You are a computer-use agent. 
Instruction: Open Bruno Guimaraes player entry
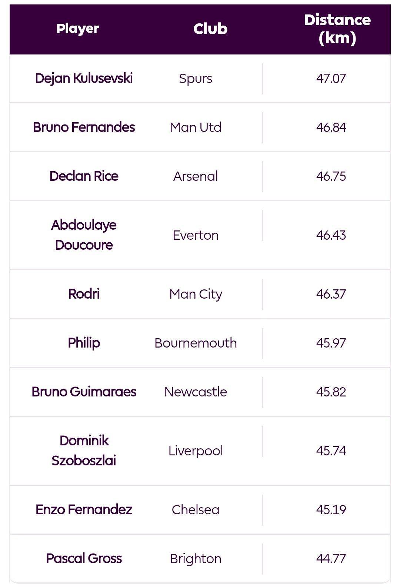point(84,392)
